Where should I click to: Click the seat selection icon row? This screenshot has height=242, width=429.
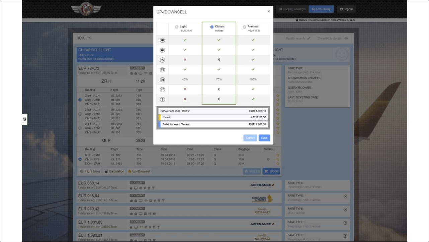pos(163,60)
